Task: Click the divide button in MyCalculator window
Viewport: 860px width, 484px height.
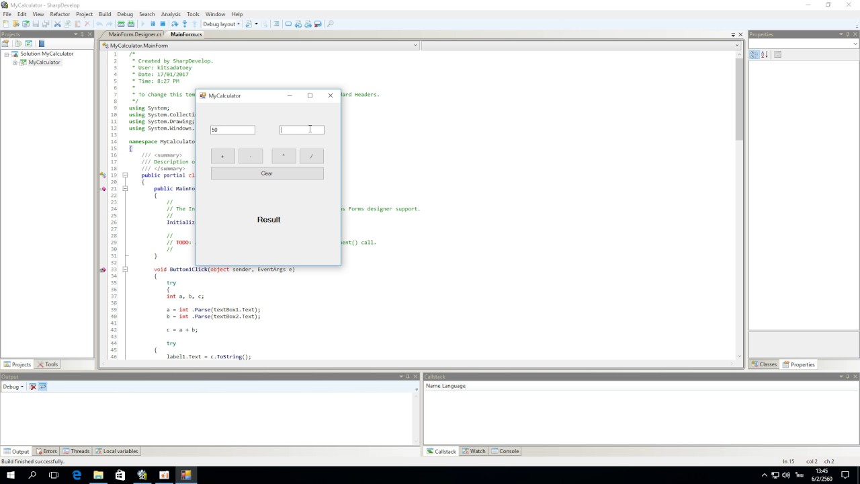Action: (x=311, y=156)
